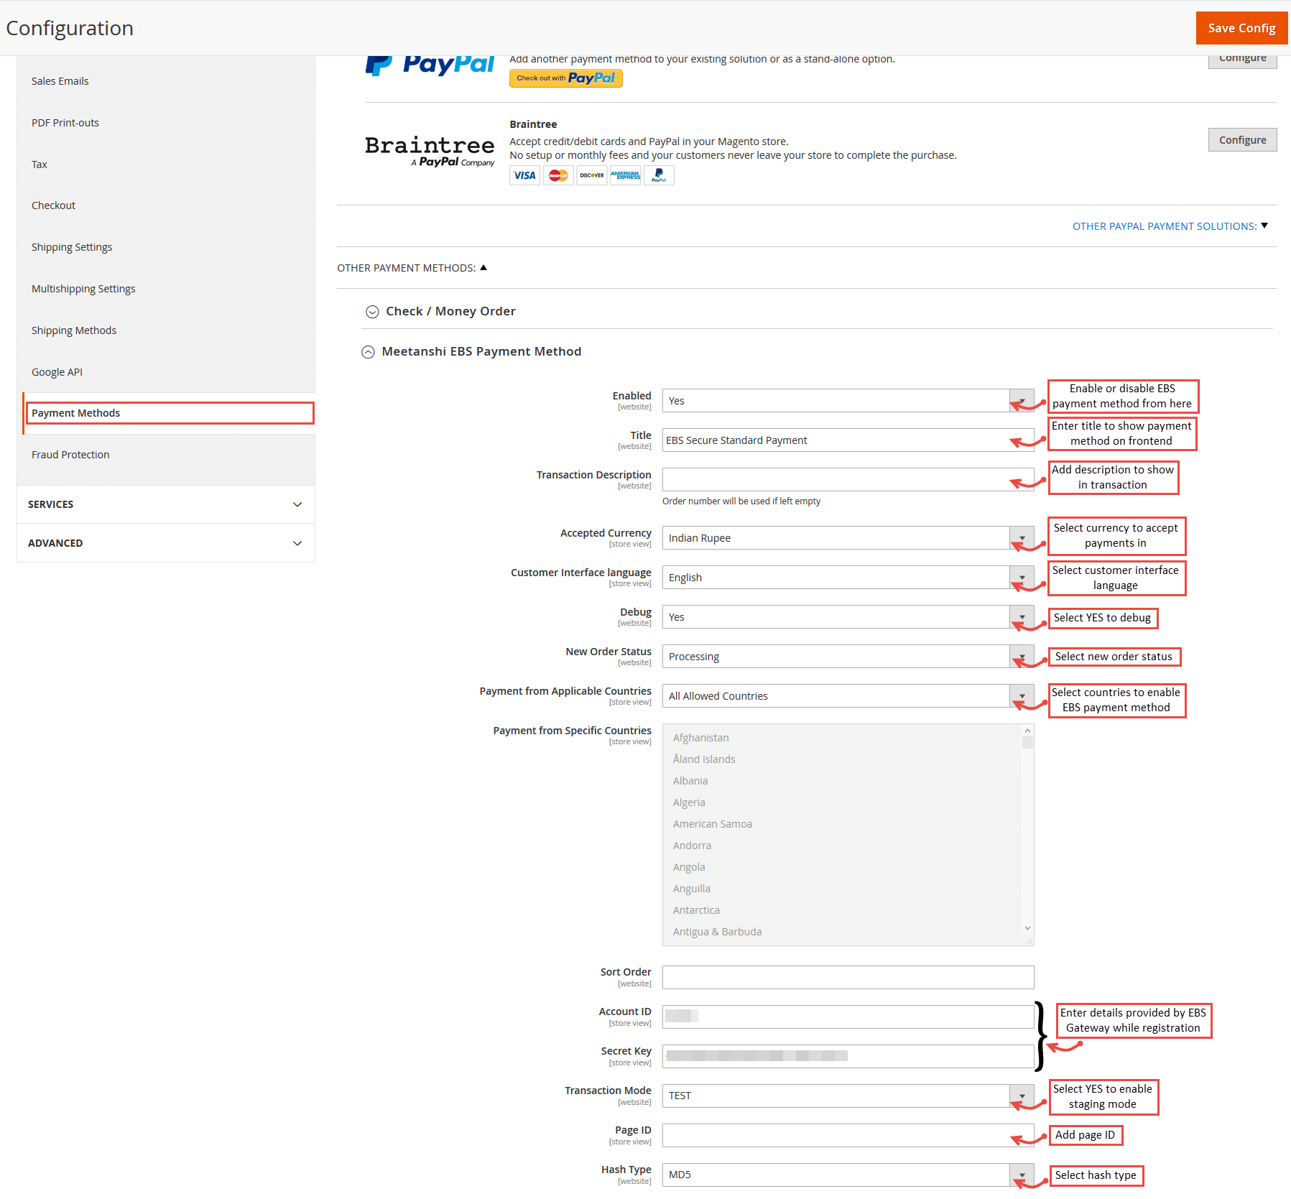The width and height of the screenshot is (1291, 1199).
Task: Click the American Express icon
Action: coord(624,175)
